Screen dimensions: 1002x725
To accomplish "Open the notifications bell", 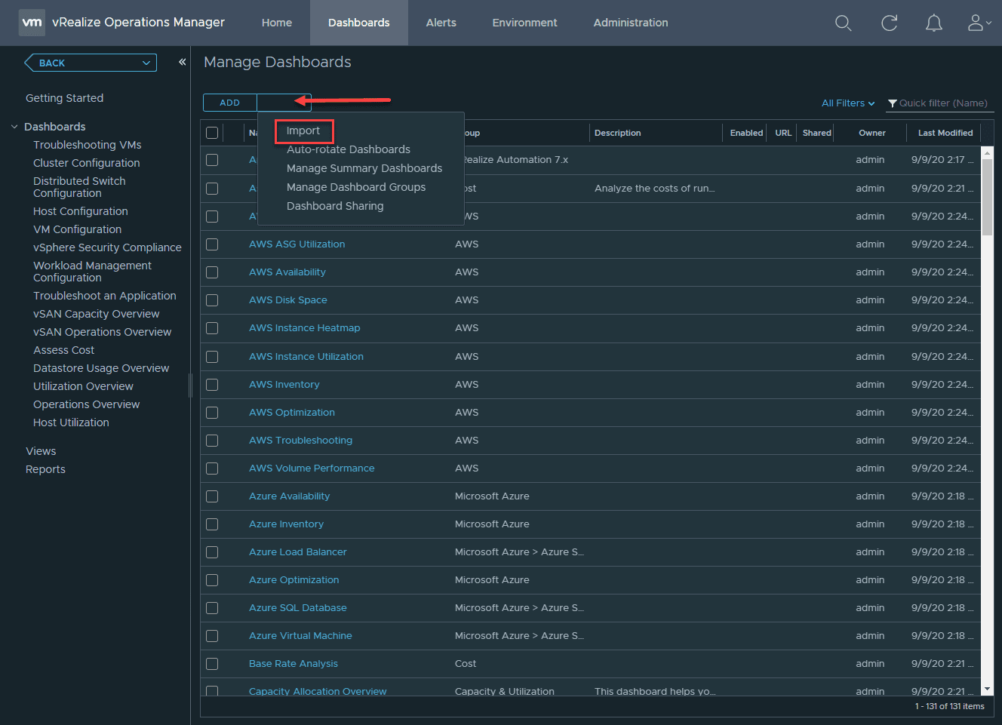I will tap(933, 23).
